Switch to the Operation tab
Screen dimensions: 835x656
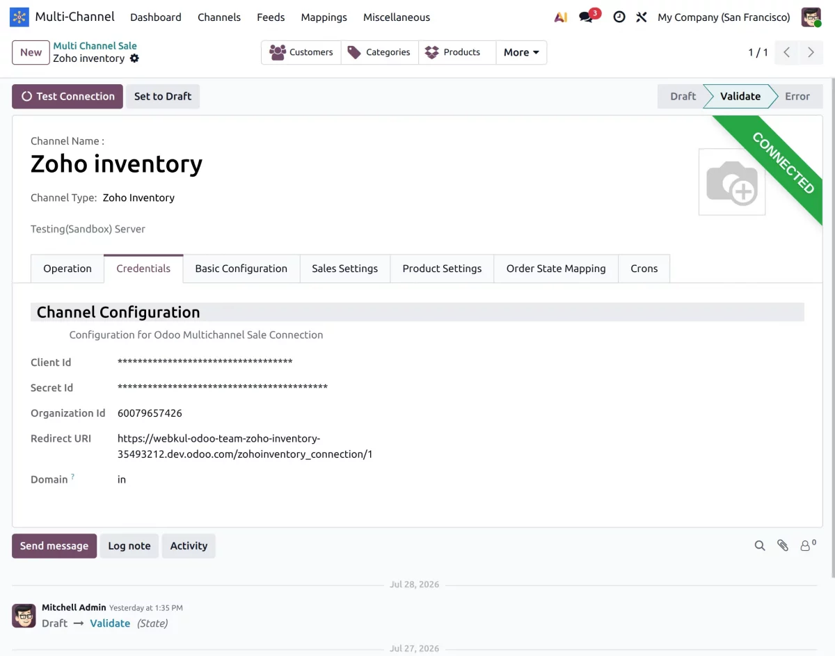coord(67,269)
